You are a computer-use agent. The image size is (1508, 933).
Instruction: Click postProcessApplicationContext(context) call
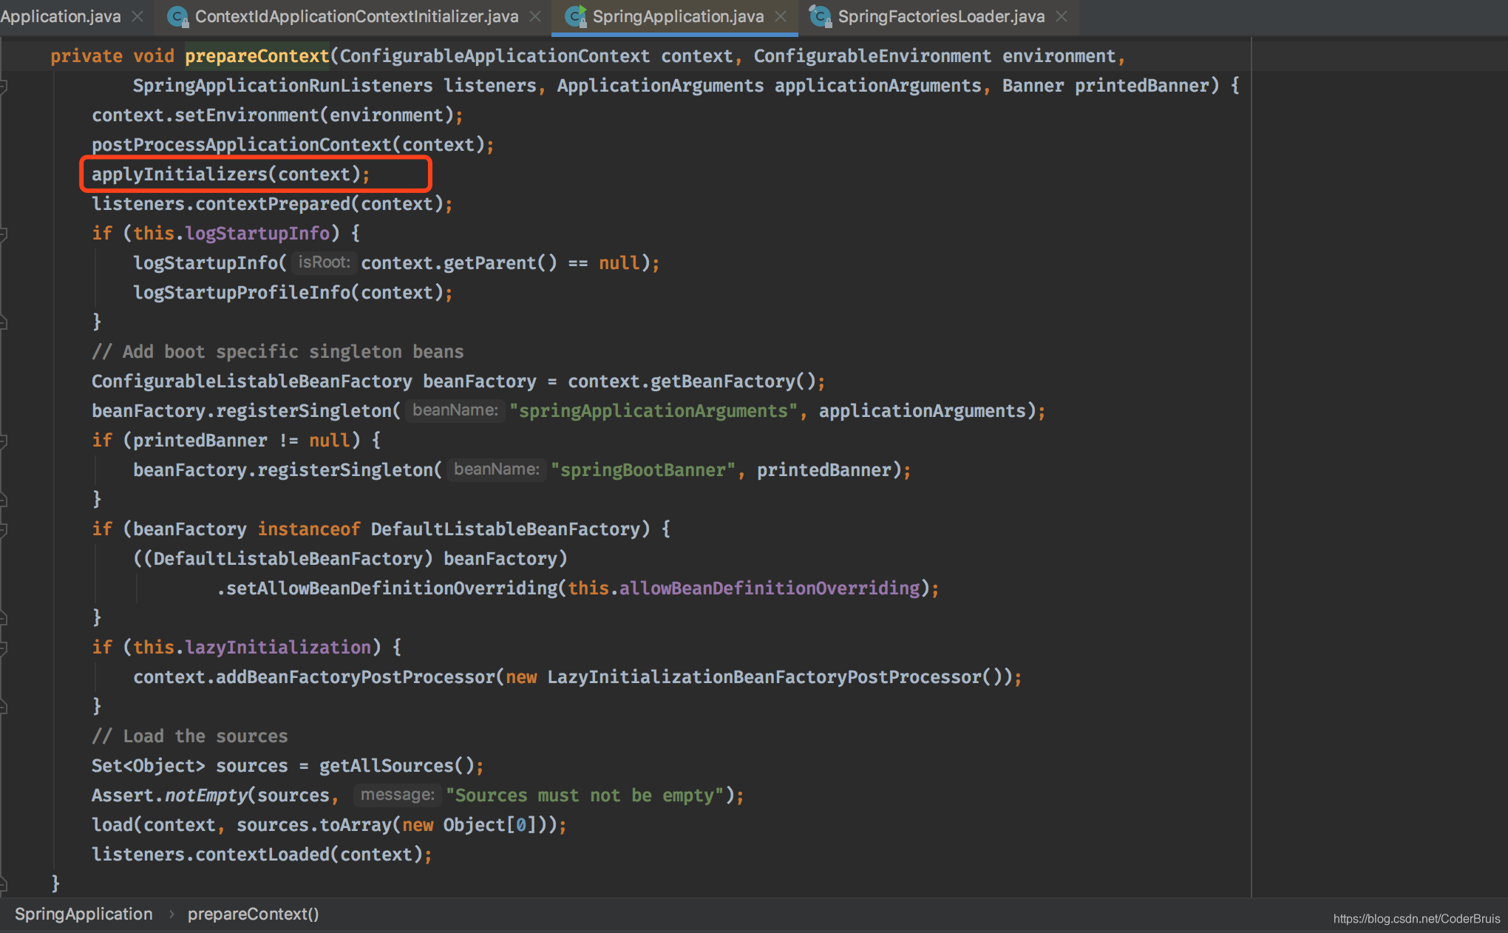293,145
